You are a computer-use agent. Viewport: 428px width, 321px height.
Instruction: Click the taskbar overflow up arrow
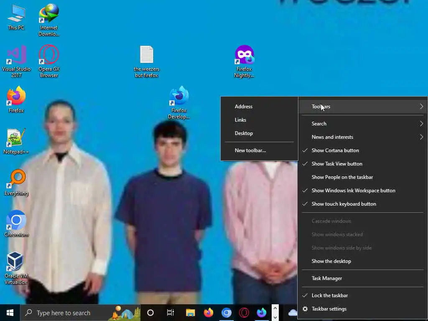coord(275,308)
